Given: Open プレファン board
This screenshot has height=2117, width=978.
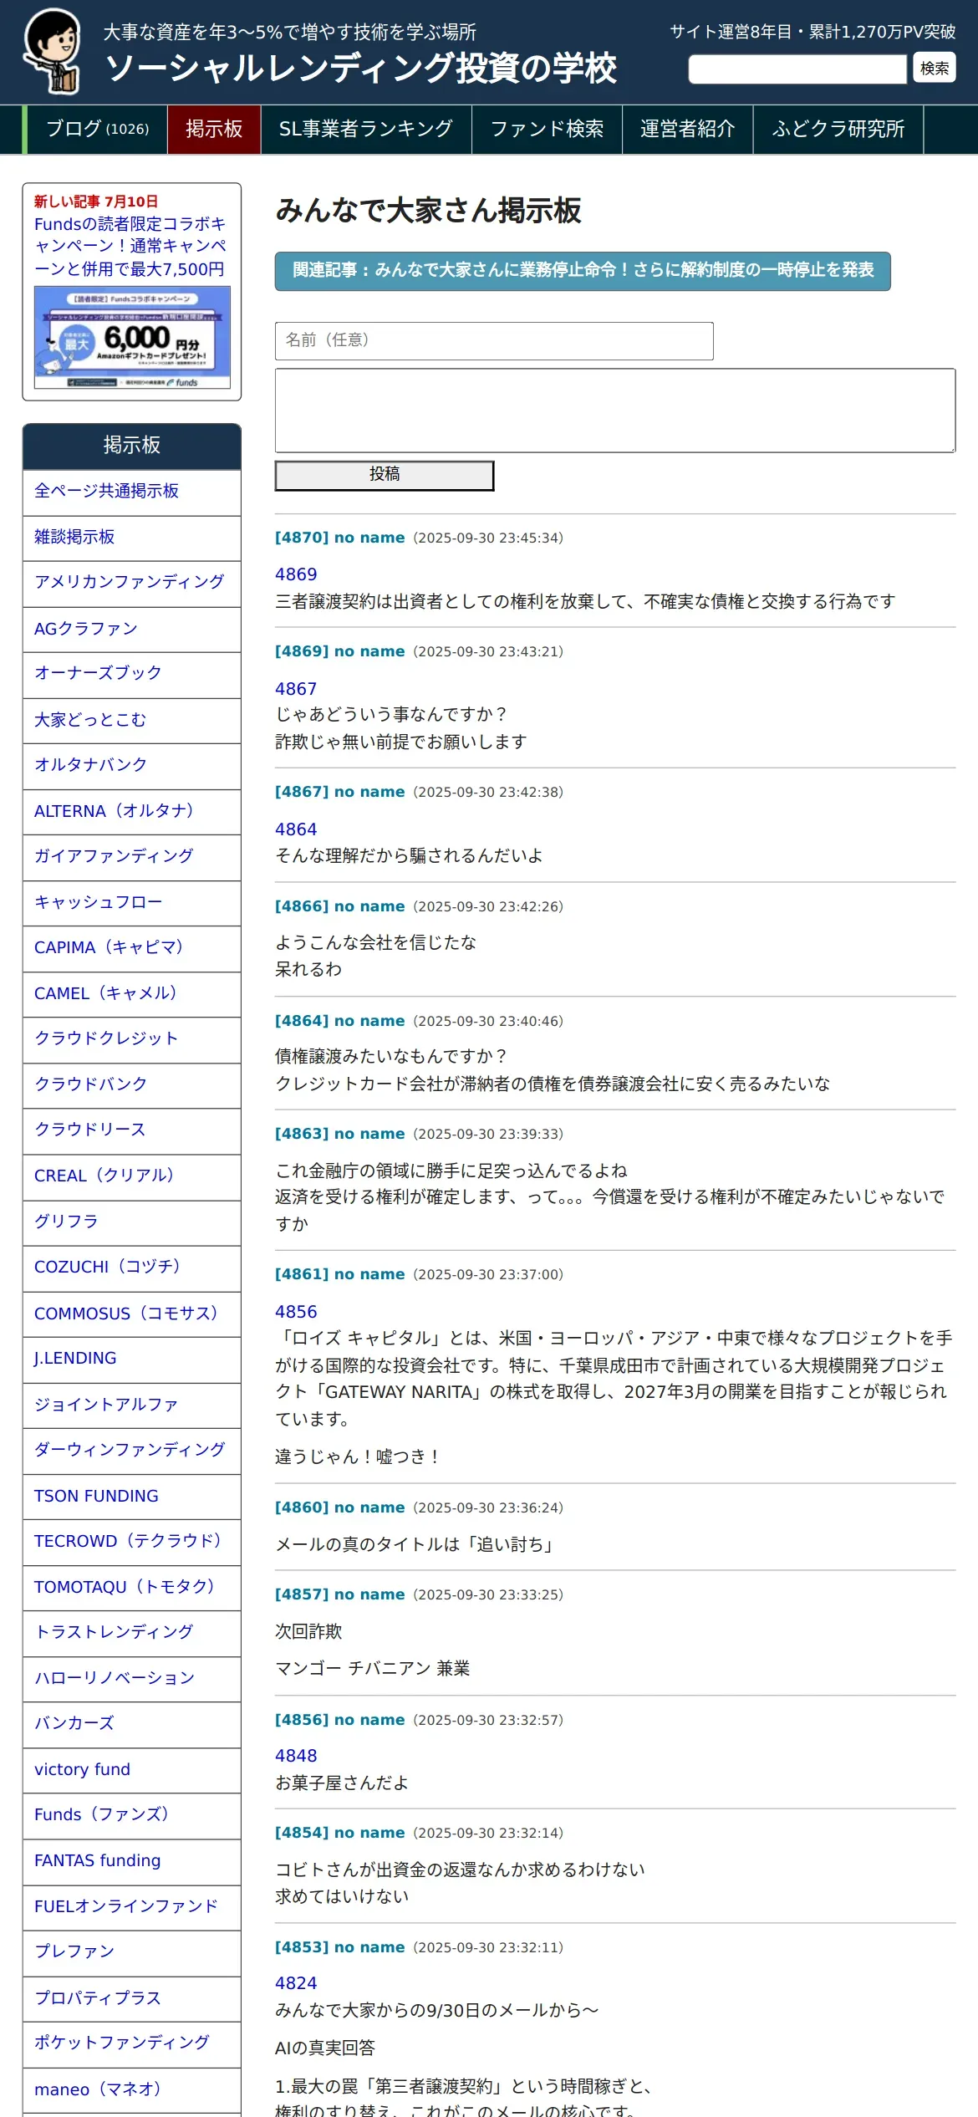Looking at the screenshot, I should 132,1951.
